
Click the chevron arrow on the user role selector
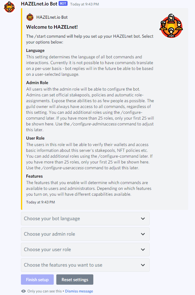click(x=143, y=250)
